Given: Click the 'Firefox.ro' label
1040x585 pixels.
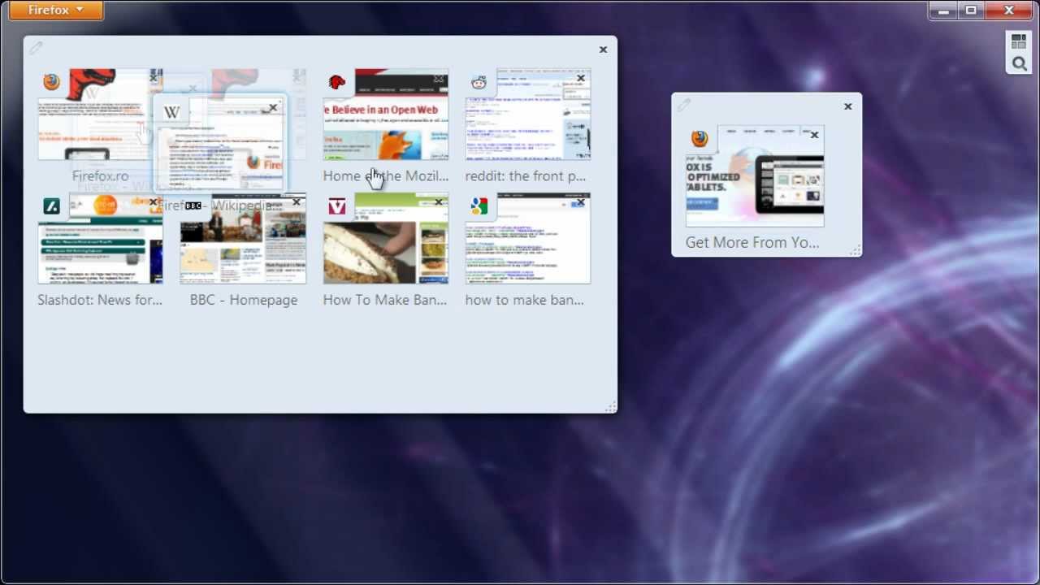Looking at the screenshot, I should click(x=100, y=175).
